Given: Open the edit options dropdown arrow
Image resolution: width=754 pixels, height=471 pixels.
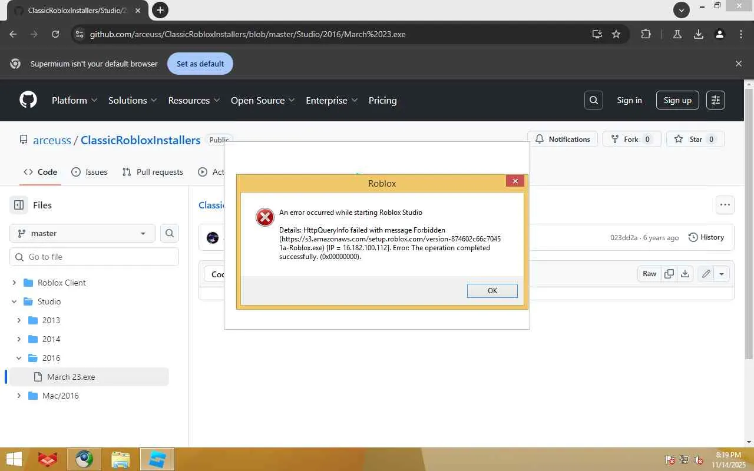Looking at the screenshot, I should (x=722, y=274).
